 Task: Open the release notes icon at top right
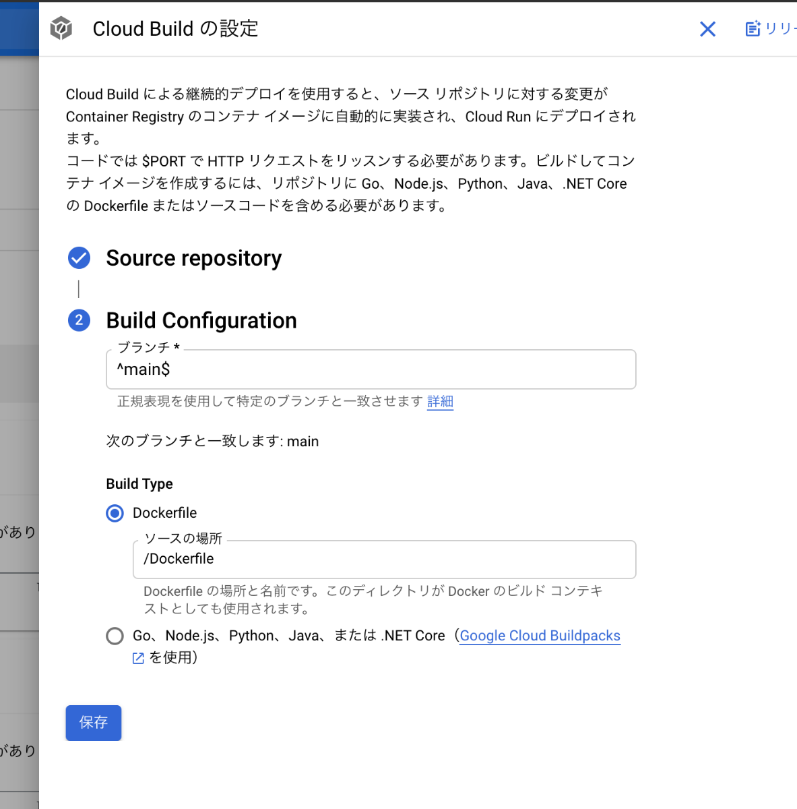pos(753,28)
